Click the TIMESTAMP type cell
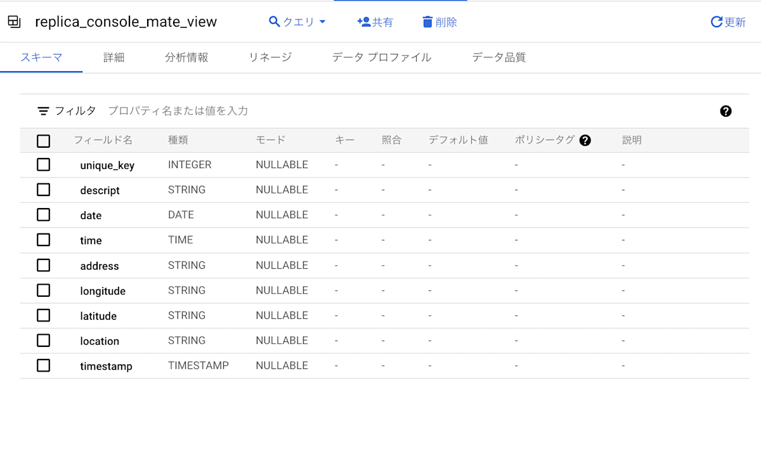761x456 pixels. click(198, 365)
